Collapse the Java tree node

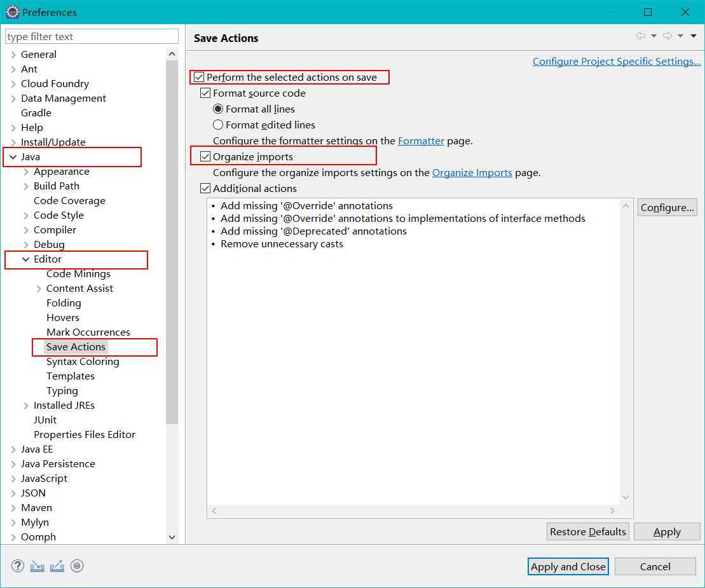[x=13, y=157]
